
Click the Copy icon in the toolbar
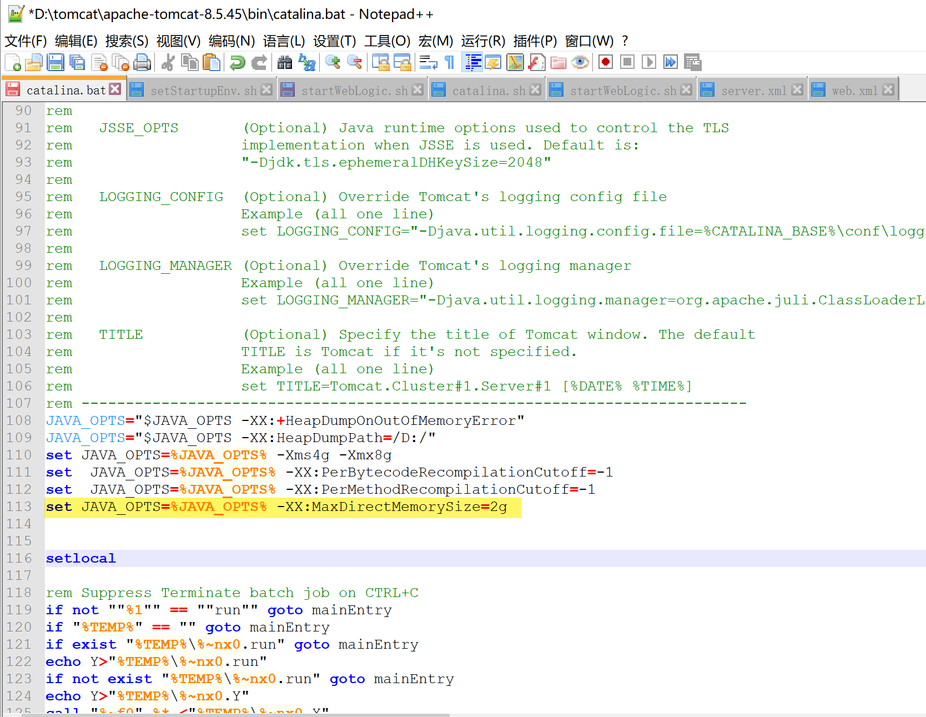(x=190, y=63)
